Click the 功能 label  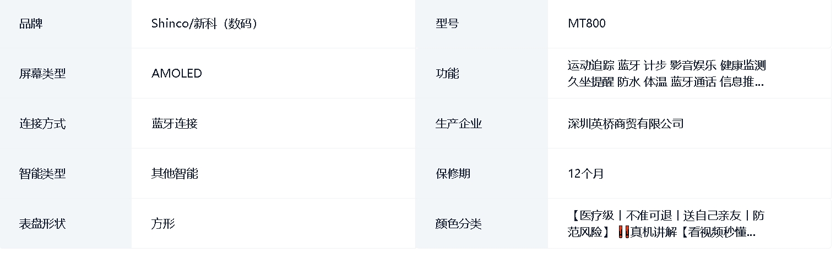coord(447,74)
